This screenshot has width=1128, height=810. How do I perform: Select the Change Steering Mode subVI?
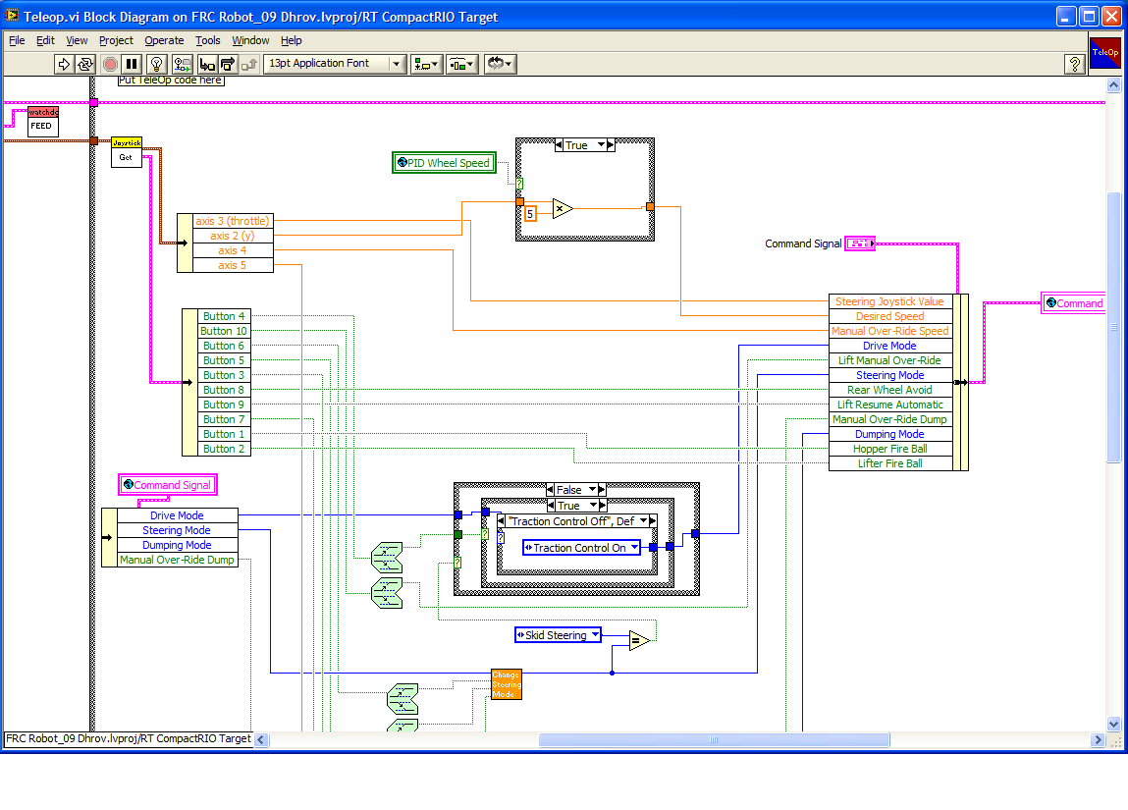(507, 684)
